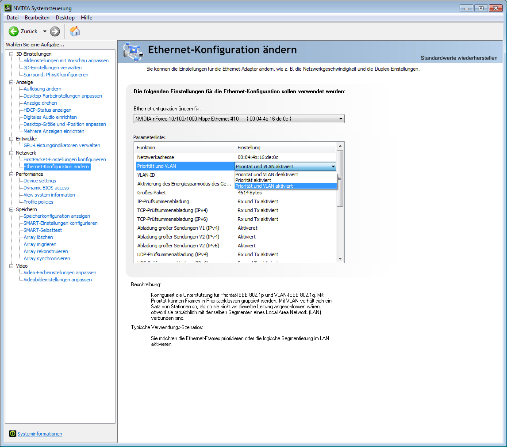This screenshot has height=447, width=507.
Task: Open Video-Farbeinstellungen anpassen
Action: coord(60,273)
